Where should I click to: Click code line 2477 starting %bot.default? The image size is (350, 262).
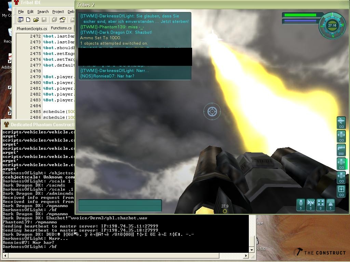pyautogui.click(x=59, y=65)
